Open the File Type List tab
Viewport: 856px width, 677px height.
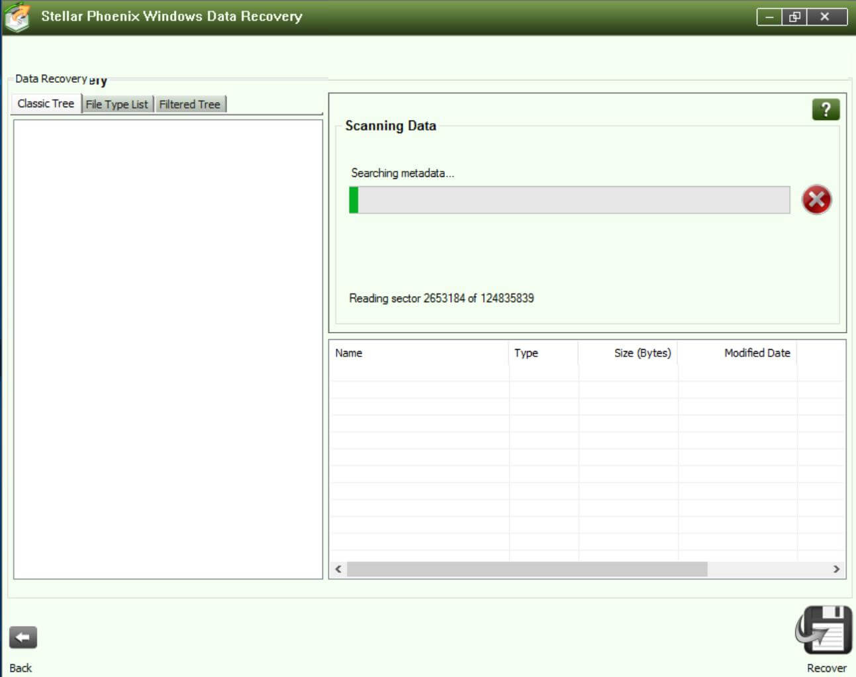coord(117,105)
